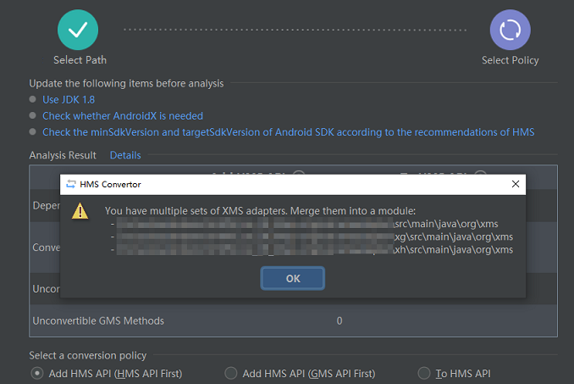This screenshot has width=574, height=384.
Task: Confirm the dialog with OK
Action: click(292, 279)
